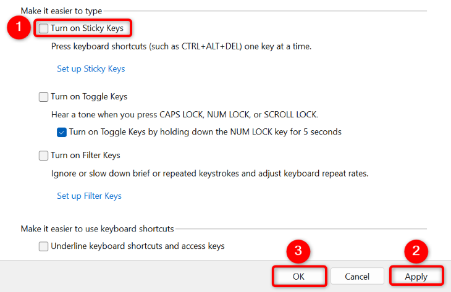Screen dimensions: 451x292
Task: Enable the Turn on Sticky Keys checkbox
Action: (43, 28)
